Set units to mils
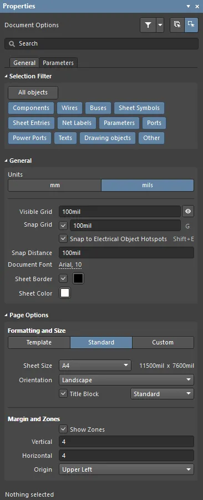The width and height of the screenshot is (203, 500). pyautogui.click(x=148, y=185)
